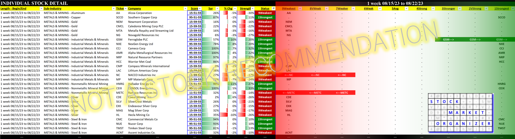This screenshot has width=515, height=139.
Task: Select the Sub-Industry column header
Action: (x=53, y=8)
